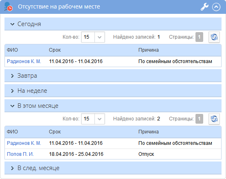226x179 pixels.
Task: Click 11.04.2016 date range in В этом месяце table
Action: (76, 143)
